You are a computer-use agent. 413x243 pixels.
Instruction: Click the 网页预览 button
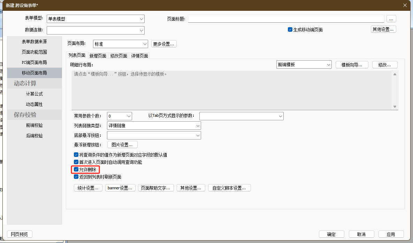20,234
